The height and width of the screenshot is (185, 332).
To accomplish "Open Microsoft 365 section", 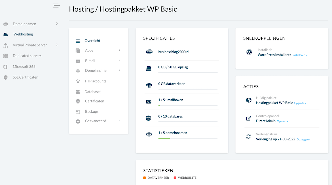I will point(24,67).
